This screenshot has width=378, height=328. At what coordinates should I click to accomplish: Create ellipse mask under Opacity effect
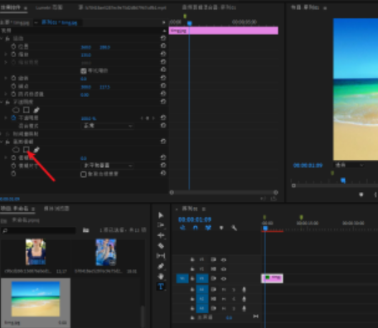pos(16,110)
